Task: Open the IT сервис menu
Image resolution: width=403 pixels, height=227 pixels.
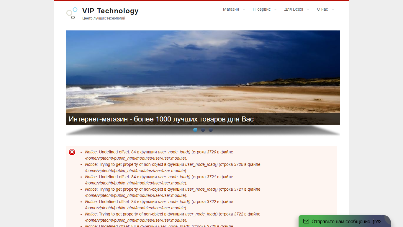Action: (261, 9)
